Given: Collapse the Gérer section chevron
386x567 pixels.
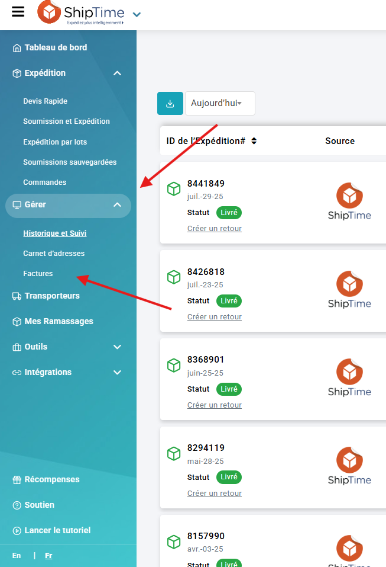Looking at the screenshot, I should click(117, 204).
